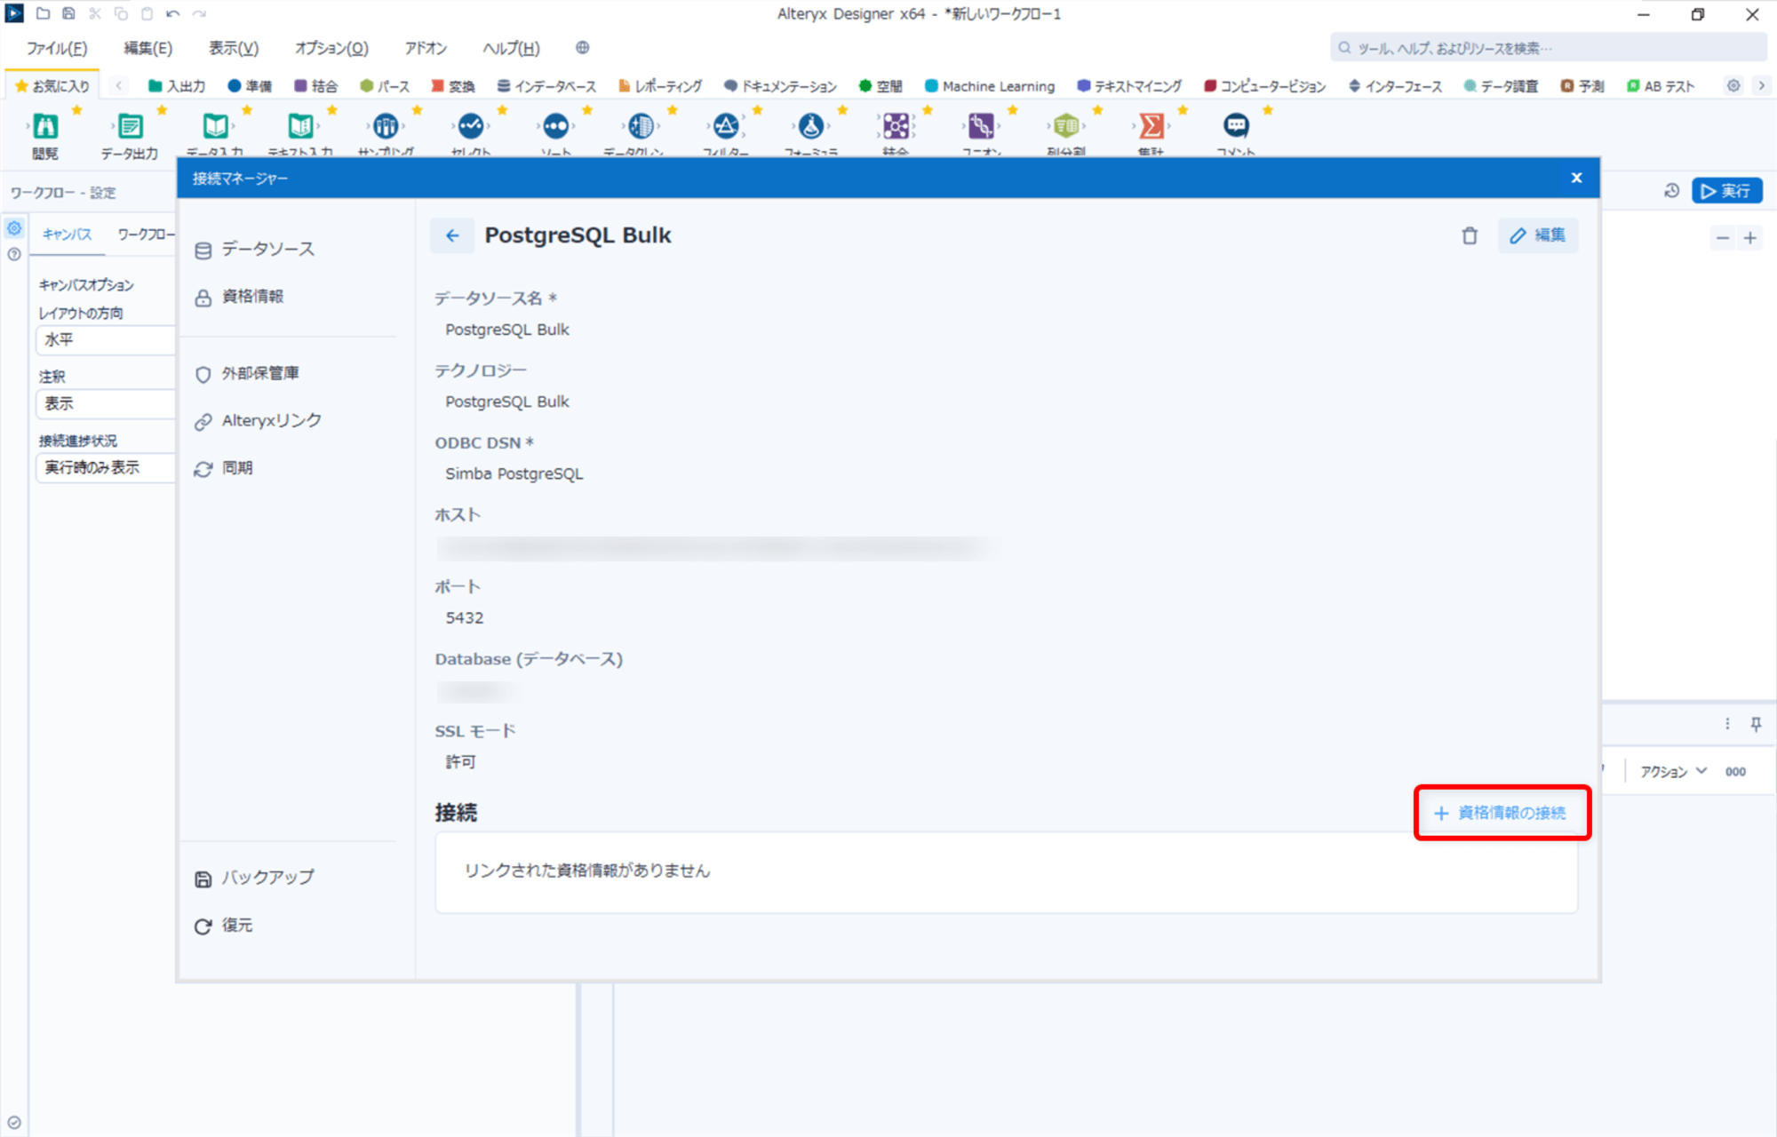Viewport: 1777px width, 1137px height.
Task: Open the オプション(O) menu
Action: (331, 48)
